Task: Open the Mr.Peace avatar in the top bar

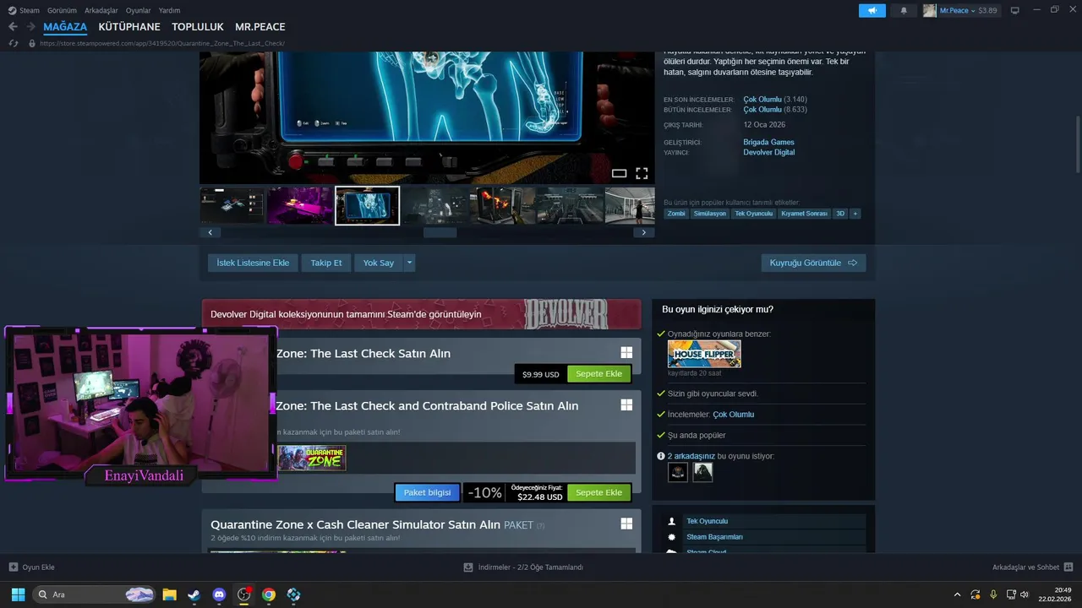Action: 930,10
